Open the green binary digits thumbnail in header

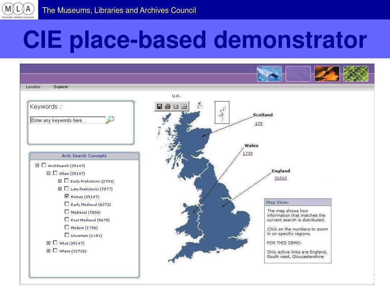[356, 74]
